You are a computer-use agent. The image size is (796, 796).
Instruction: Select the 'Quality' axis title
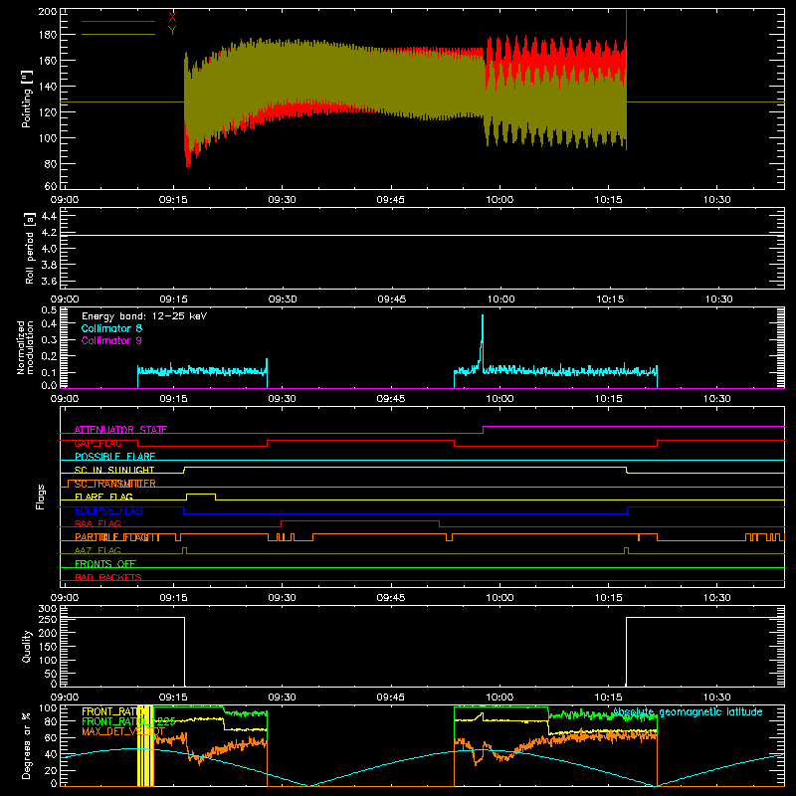[x=27, y=646]
